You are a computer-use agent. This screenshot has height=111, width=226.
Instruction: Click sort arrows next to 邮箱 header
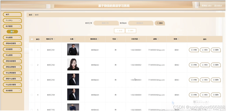point(158,39)
